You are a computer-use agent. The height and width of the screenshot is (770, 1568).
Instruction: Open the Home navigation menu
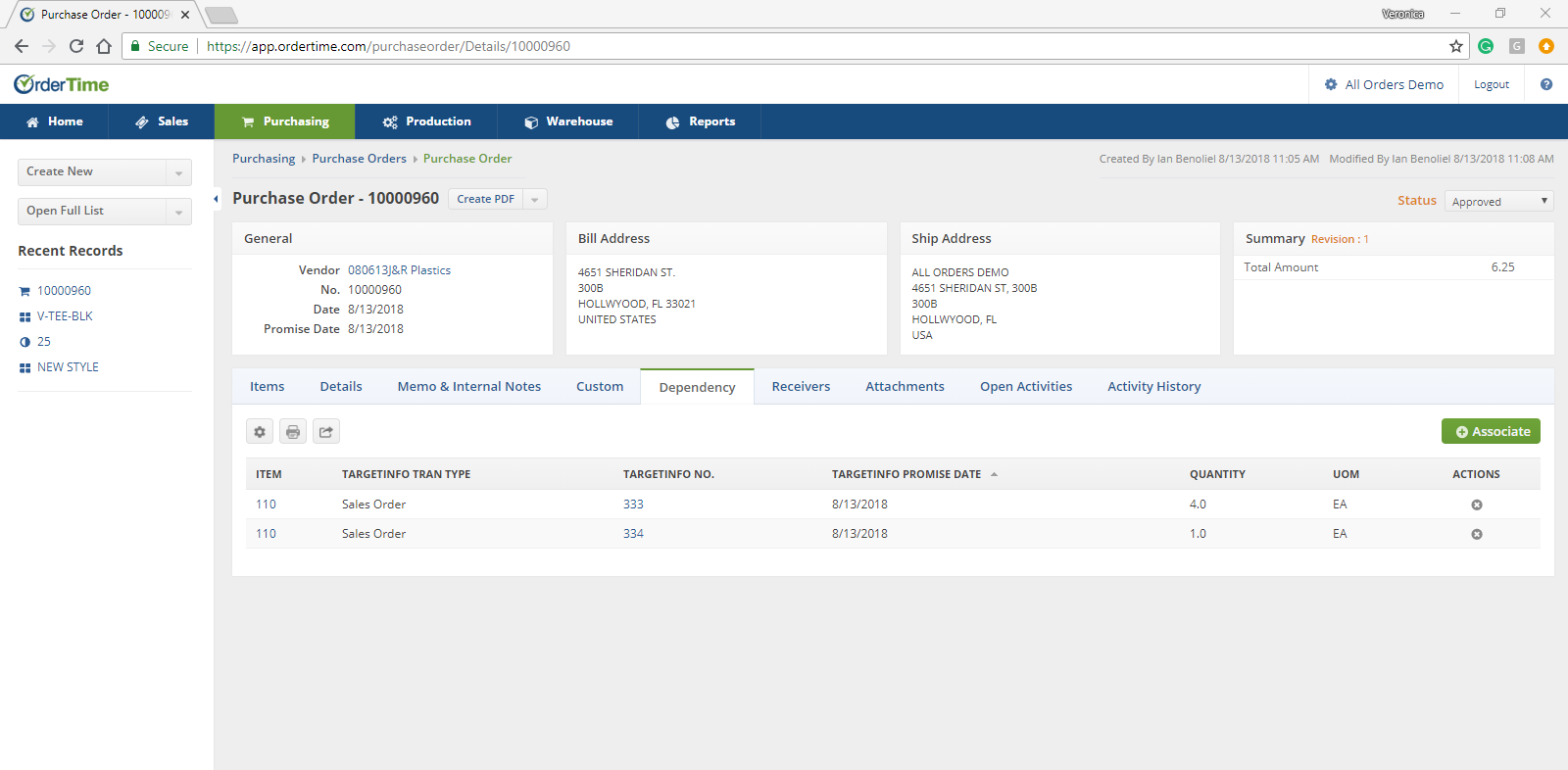(x=54, y=121)
